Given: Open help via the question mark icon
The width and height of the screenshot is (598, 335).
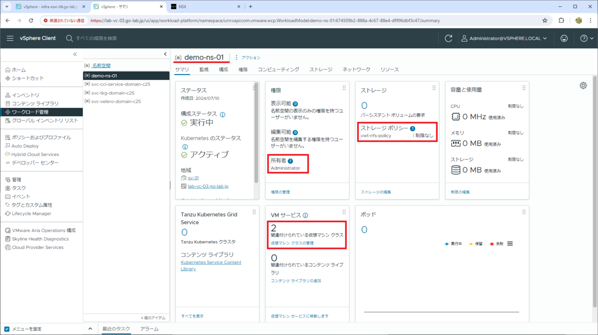Looking at the screenshot, I should pyautogui.click(x=585, y=38).
